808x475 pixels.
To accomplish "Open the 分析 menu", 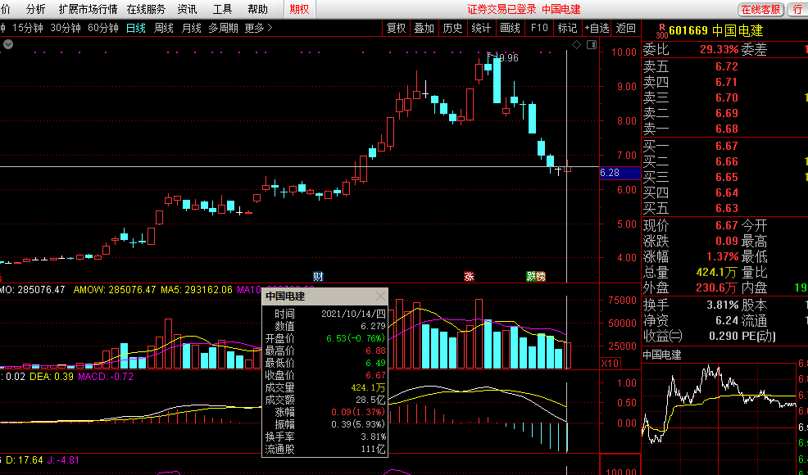I will 35,9.
